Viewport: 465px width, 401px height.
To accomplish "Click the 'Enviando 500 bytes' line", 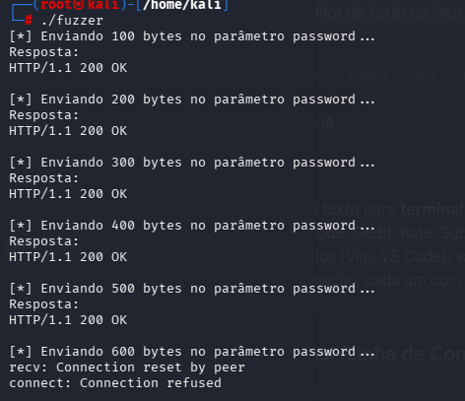I will coord(192,289).
